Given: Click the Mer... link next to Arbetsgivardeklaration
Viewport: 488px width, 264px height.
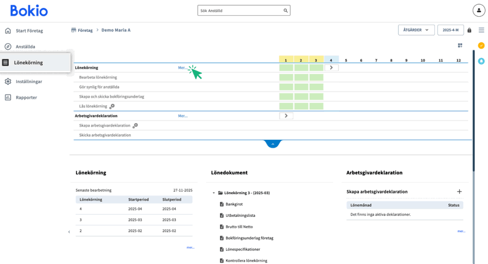Looking at the screenshot, I should (x=183, y=116).
